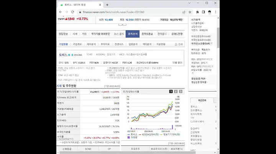The image size is (276, 154).
Task: Open the Chrome three-dot menu
Action: point(215,12)
